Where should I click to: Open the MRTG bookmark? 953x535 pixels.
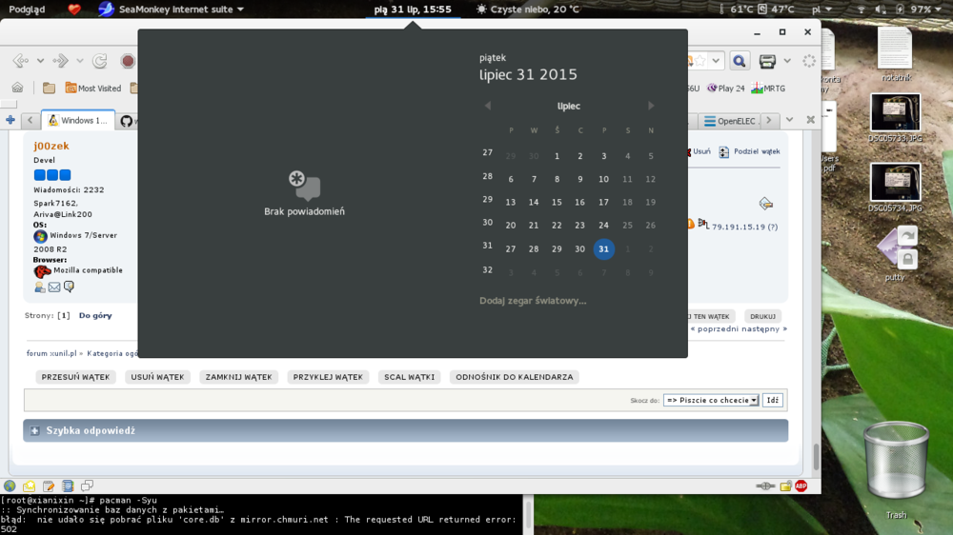[x=768, y=88]
